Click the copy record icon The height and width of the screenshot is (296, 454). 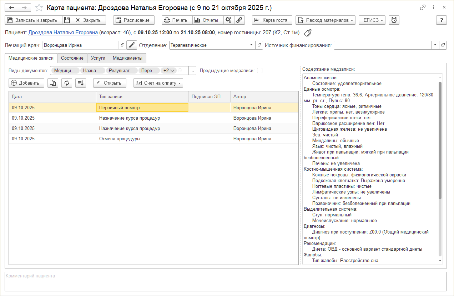coord(53,83)
